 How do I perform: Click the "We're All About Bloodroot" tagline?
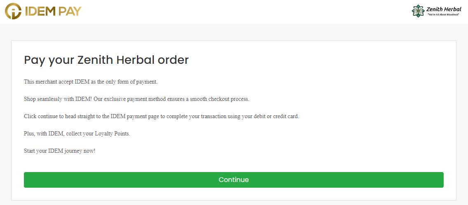pos(444,15)
